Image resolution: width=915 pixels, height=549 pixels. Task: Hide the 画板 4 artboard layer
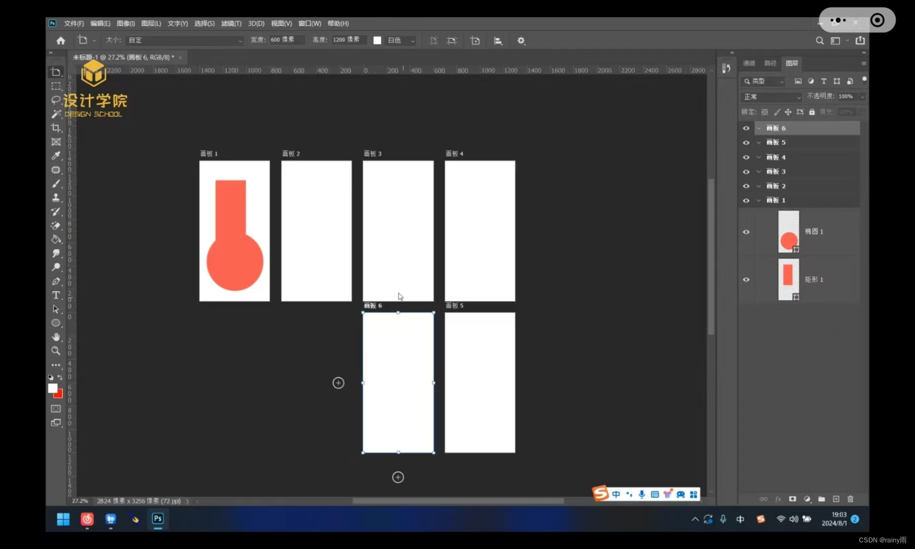746,157
